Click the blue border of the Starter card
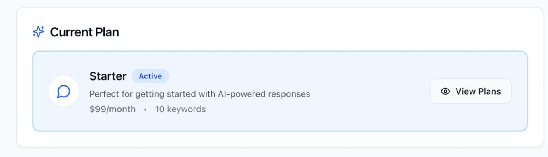 [280, 52]
